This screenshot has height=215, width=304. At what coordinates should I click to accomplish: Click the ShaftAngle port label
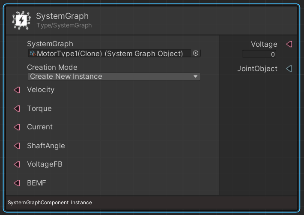(46, 146)
